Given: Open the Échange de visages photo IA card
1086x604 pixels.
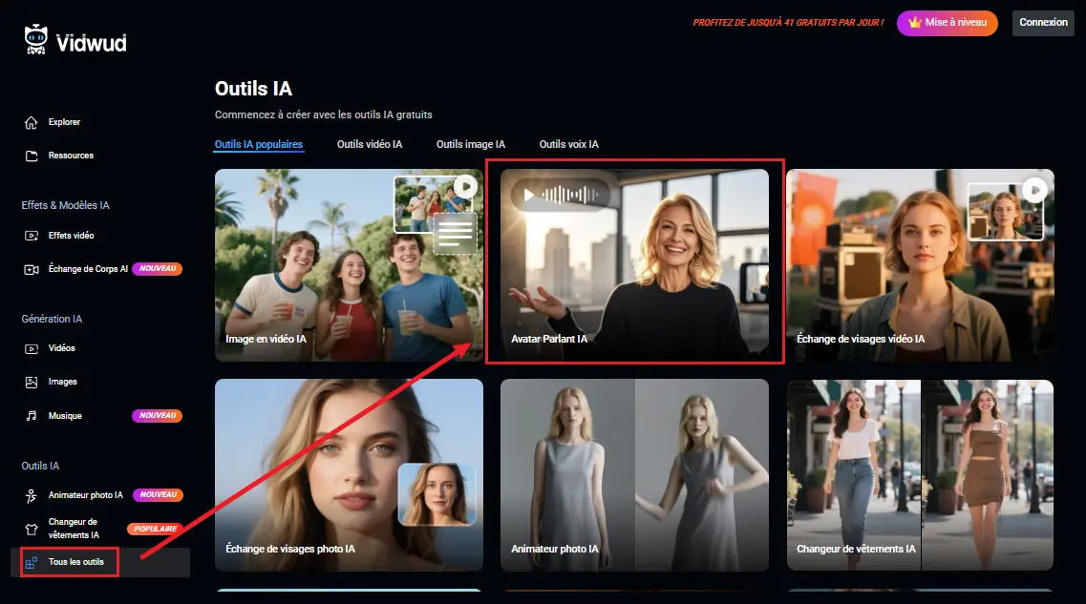Looking at the screenshot, I should click(x=349, y=474).
